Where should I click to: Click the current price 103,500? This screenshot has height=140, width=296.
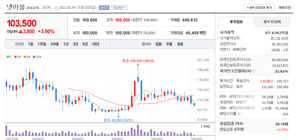coord(22,23)
